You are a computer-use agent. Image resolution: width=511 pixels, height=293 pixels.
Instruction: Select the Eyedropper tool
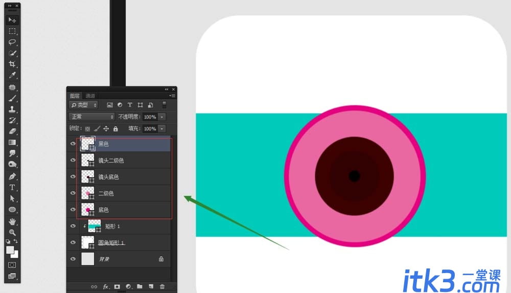(x=12, y=75)
